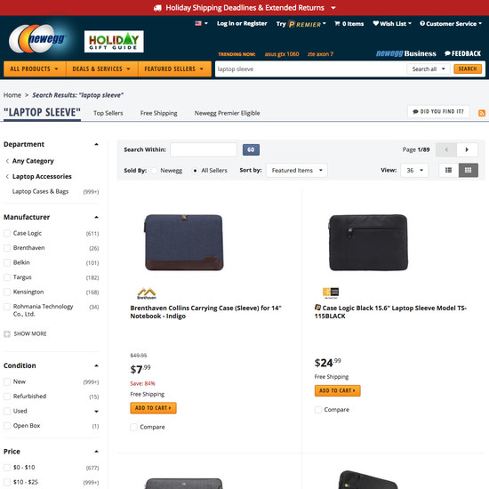This screenshot has width=489, height=489.
Task: Open the All Products menu
Action: click(35, 69)
